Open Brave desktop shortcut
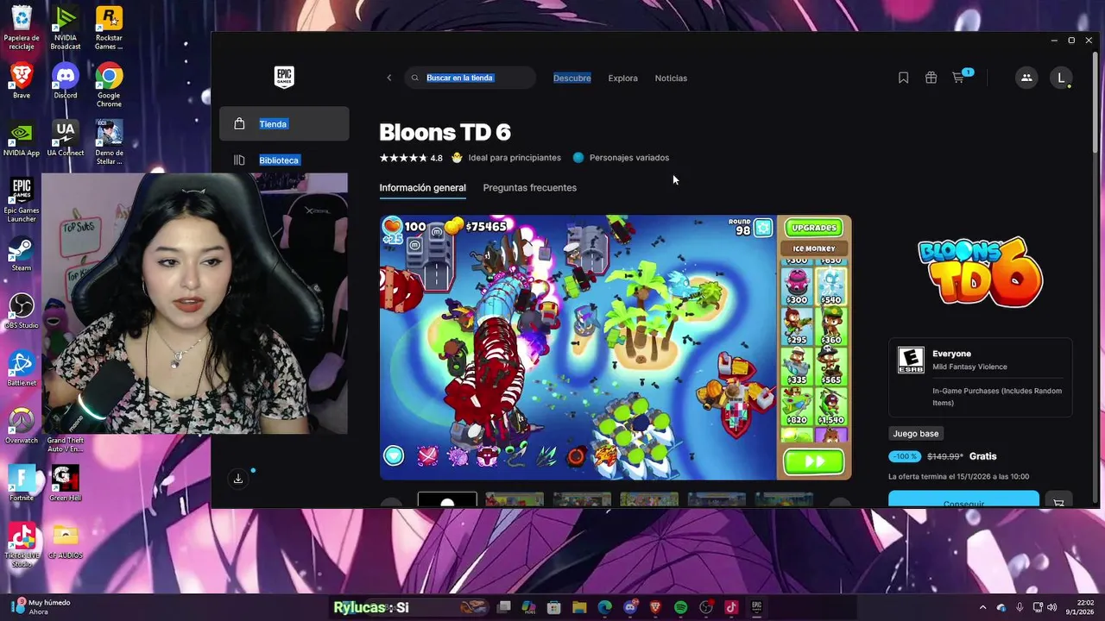Screen dimensions: 1105x621 (22, 81)
